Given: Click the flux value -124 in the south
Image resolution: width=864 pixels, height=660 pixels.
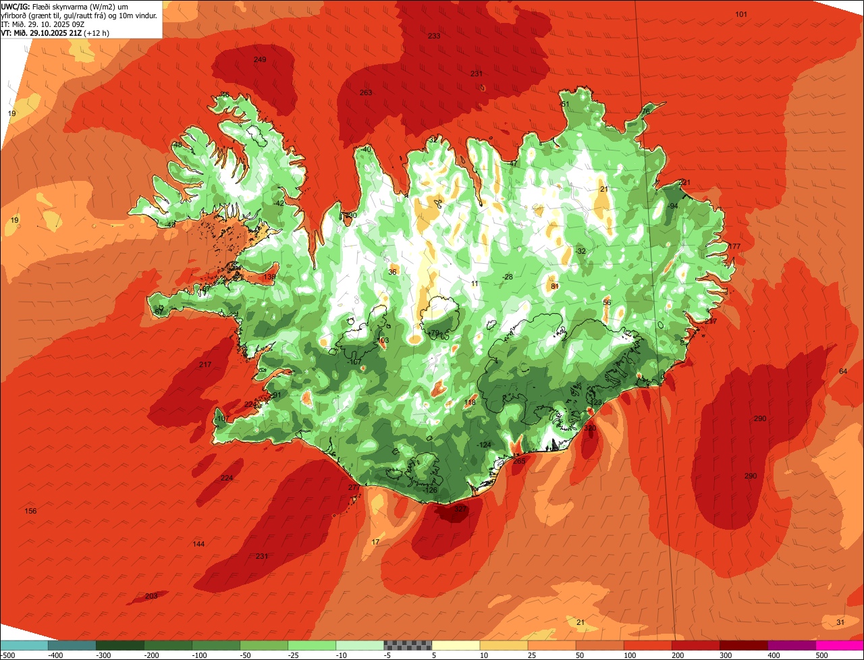Looking at the screenshot, I should (484, 445).
